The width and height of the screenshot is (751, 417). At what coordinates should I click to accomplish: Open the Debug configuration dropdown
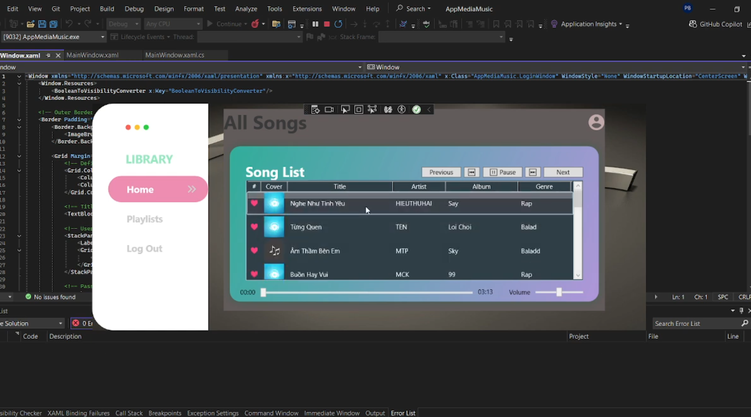[123, 24]
